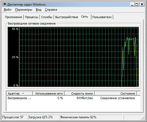Open the Вид menu
This screenshot has width=147, height=122.
click(x=38, y=10)
